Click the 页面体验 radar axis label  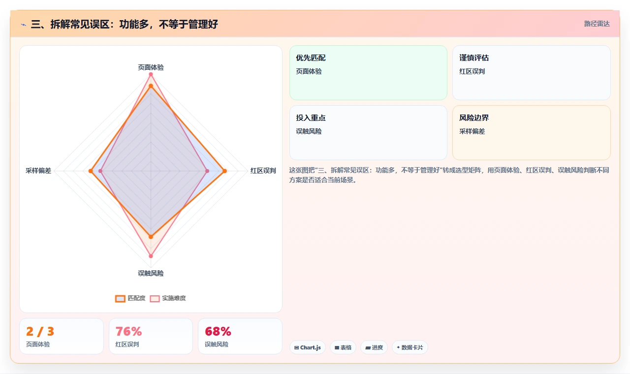(x=151, y=67)
